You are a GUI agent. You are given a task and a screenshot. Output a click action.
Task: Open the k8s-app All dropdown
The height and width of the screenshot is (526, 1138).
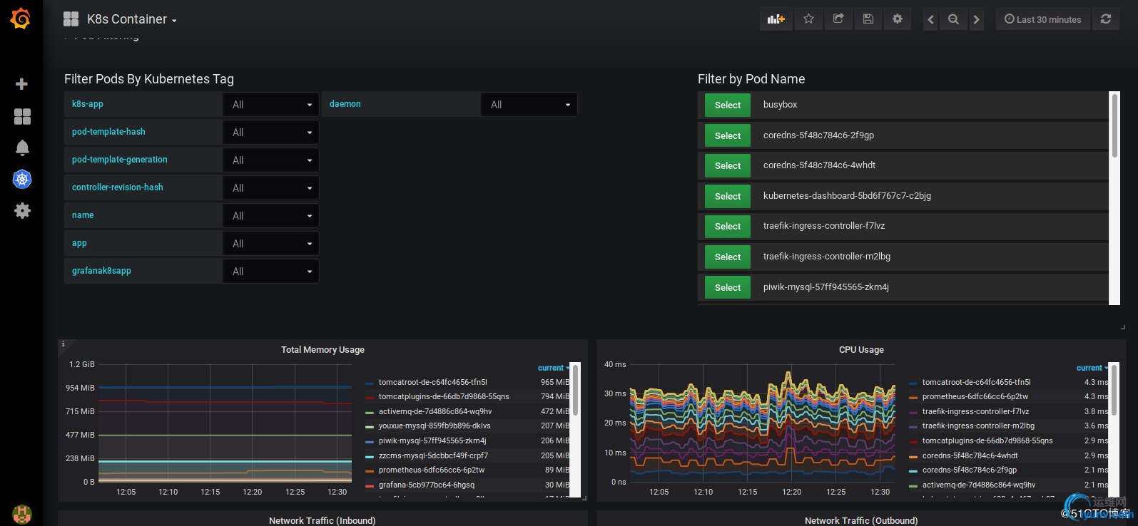(270, 104)
